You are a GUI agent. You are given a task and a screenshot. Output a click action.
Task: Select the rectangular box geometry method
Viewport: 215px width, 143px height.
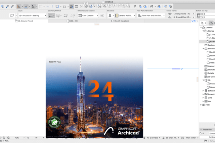pyautogui.click(x=66, y=16)
